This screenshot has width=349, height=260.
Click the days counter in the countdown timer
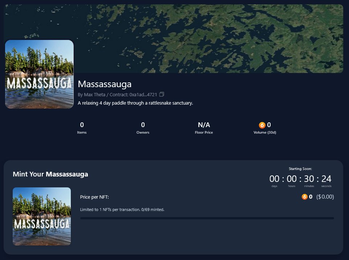point(274,179)
